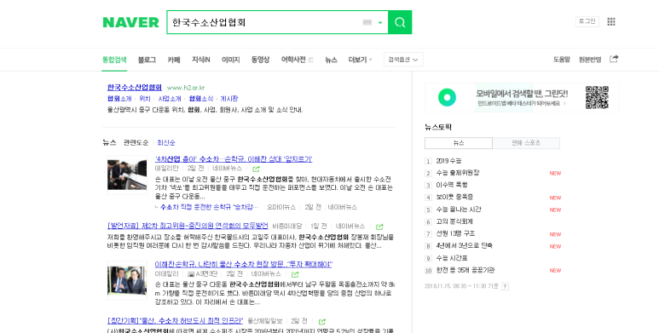
Task: Open the 동영상 tab
Action: [260, 60]
